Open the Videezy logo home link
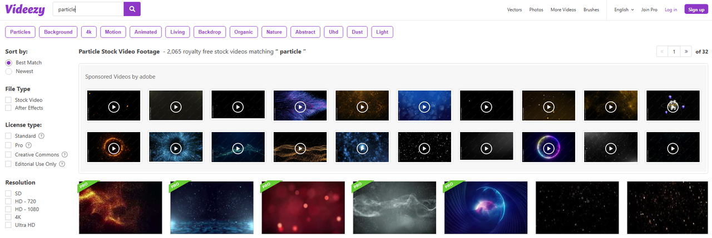The image size is (712, 238). (x=24, y=9)
